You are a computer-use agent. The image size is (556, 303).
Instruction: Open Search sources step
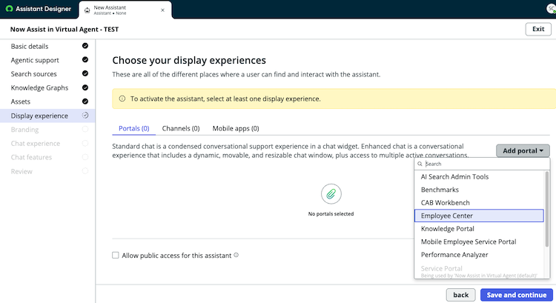(x=47, y=73)
